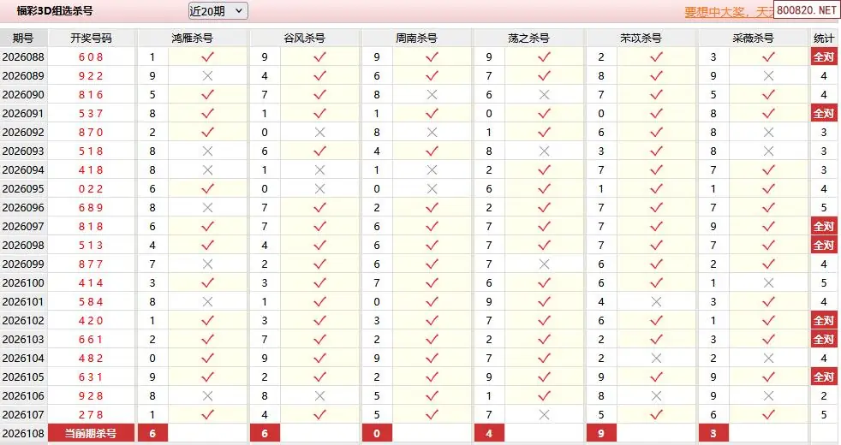Select the 周南杀号 column header

416,39
